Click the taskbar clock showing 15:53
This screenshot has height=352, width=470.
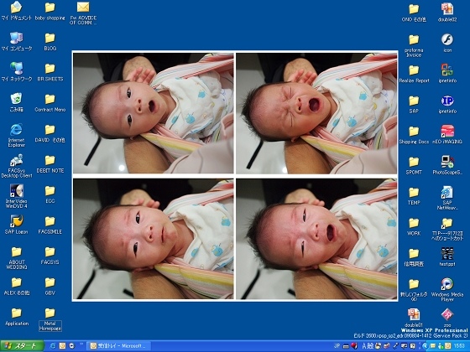pos(460,346)
